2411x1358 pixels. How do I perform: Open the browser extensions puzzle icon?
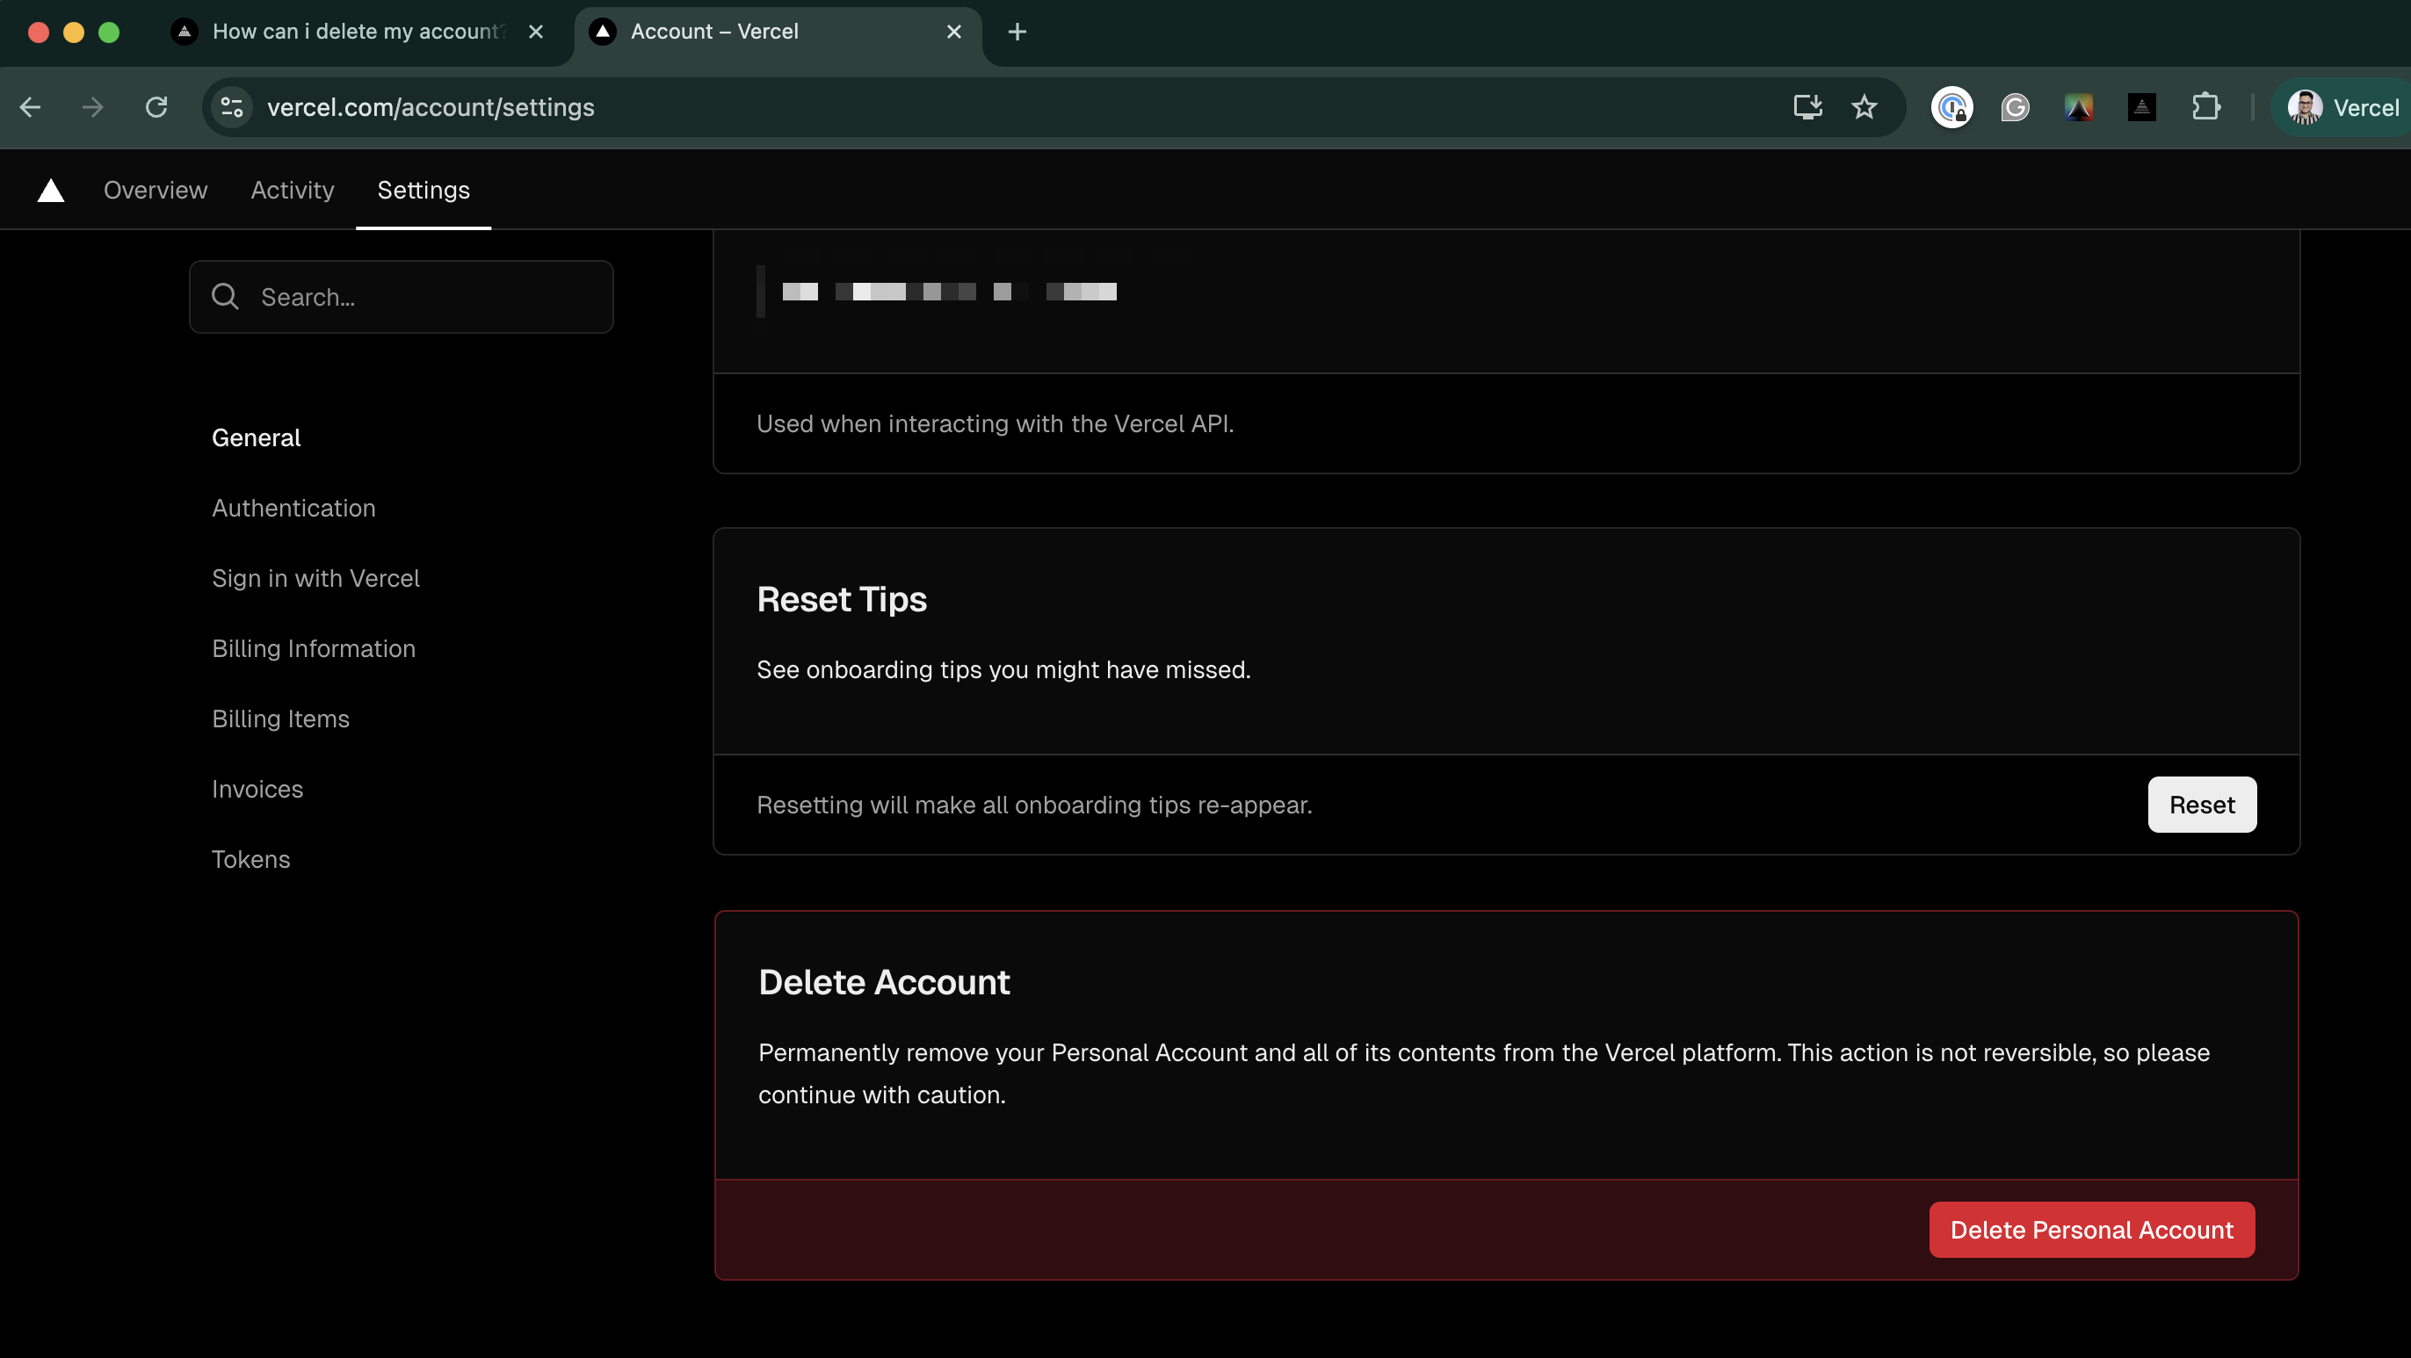(x=2205, y=108)
